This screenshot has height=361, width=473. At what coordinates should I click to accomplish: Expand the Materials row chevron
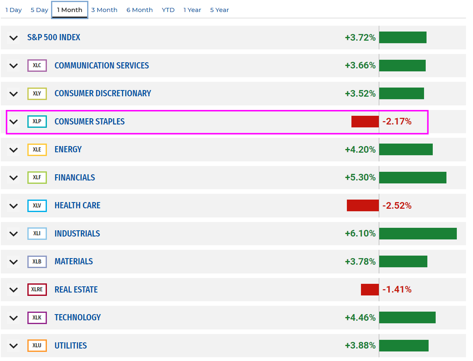[14, 262]
